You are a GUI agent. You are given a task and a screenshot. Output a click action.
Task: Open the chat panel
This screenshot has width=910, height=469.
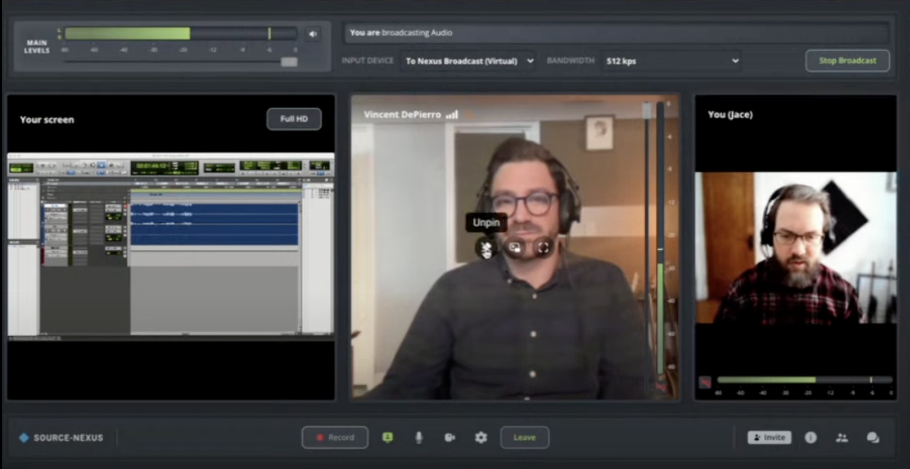(872, 438)
